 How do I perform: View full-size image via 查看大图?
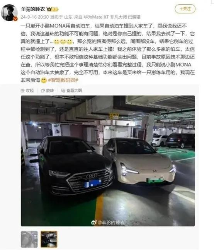click(71, 91)
